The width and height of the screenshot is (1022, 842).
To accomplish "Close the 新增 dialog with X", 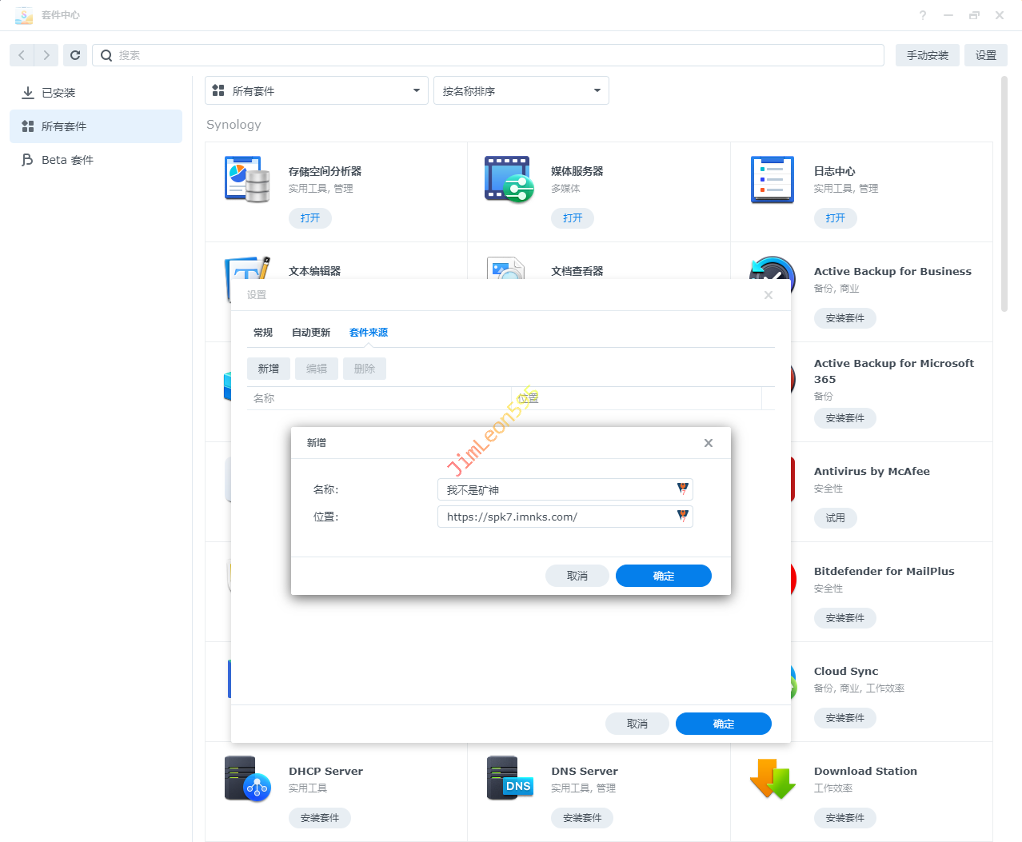I will click(708, 443).
